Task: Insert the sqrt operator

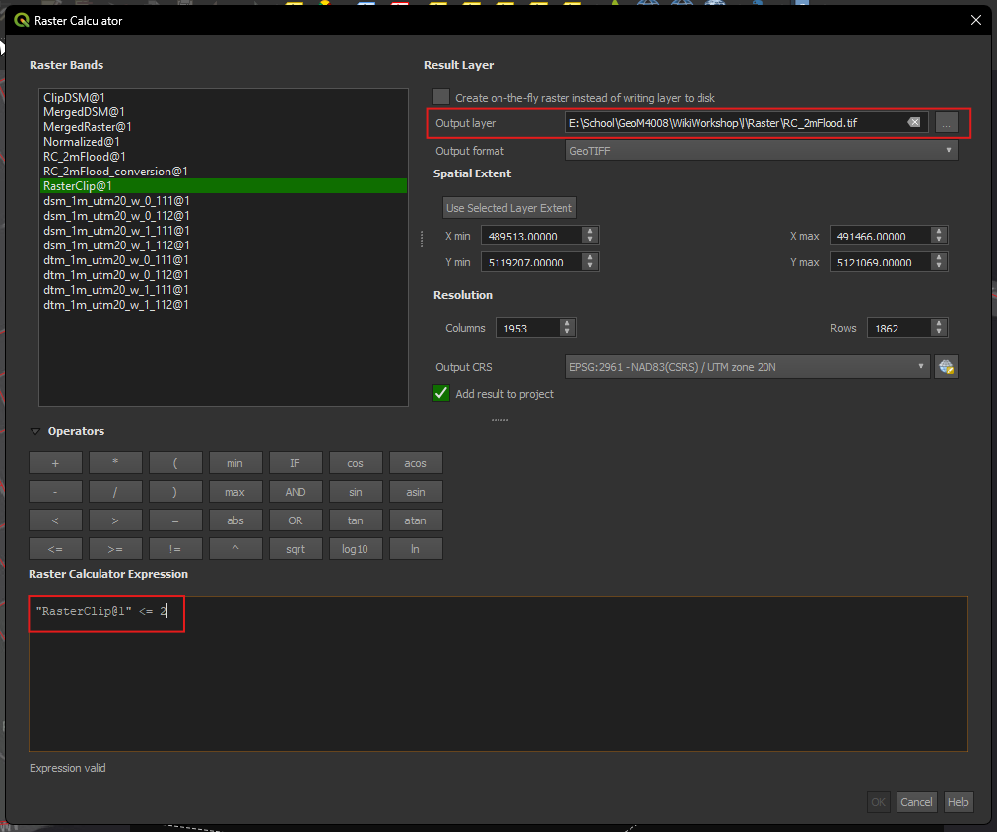Action: [x=296, y=549]
